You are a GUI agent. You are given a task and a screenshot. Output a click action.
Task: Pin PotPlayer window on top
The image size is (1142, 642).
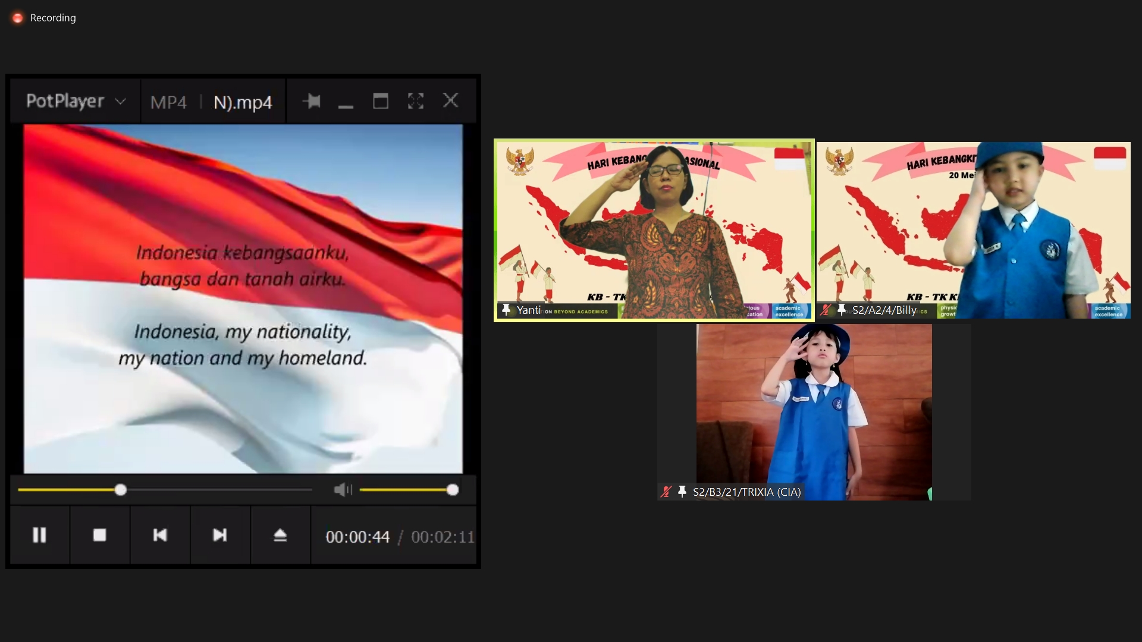tap(312, 101)
